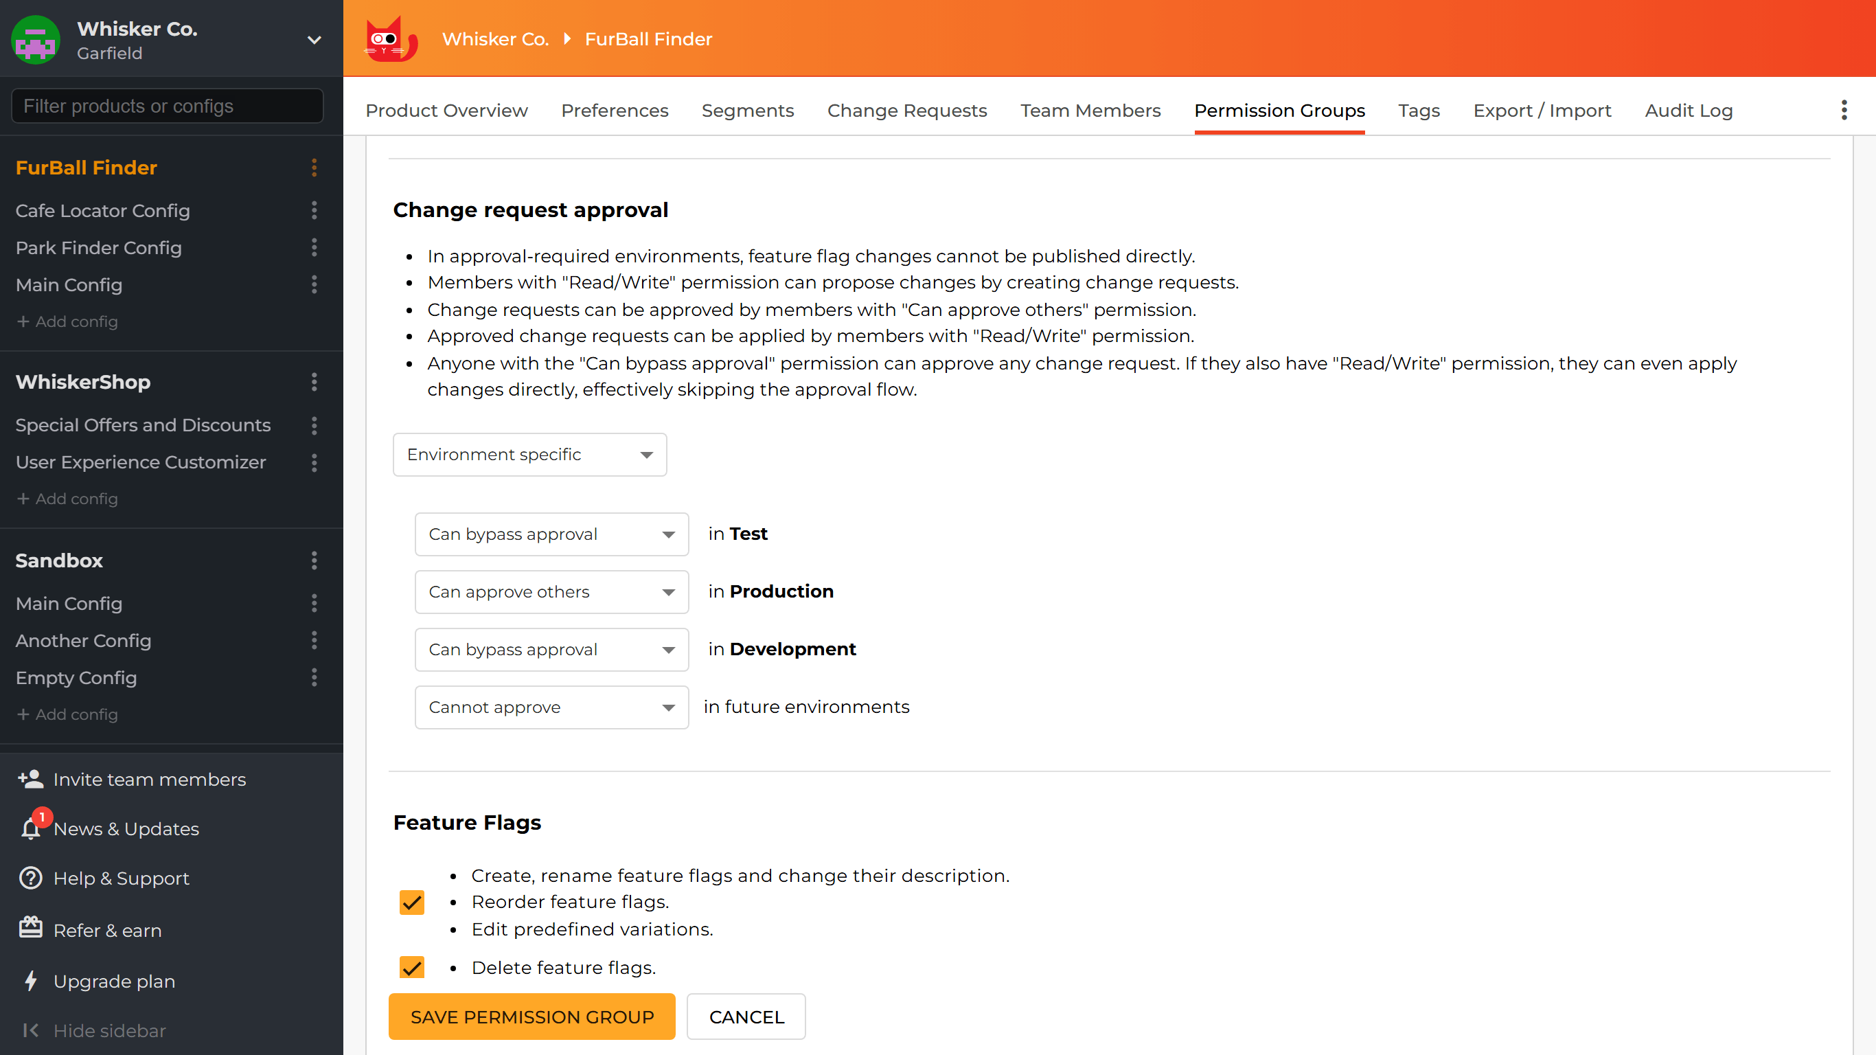Viewport: 1876px width, 1055px height.
Task: Open the approval dropdown for Development environment
Action: 551,649
